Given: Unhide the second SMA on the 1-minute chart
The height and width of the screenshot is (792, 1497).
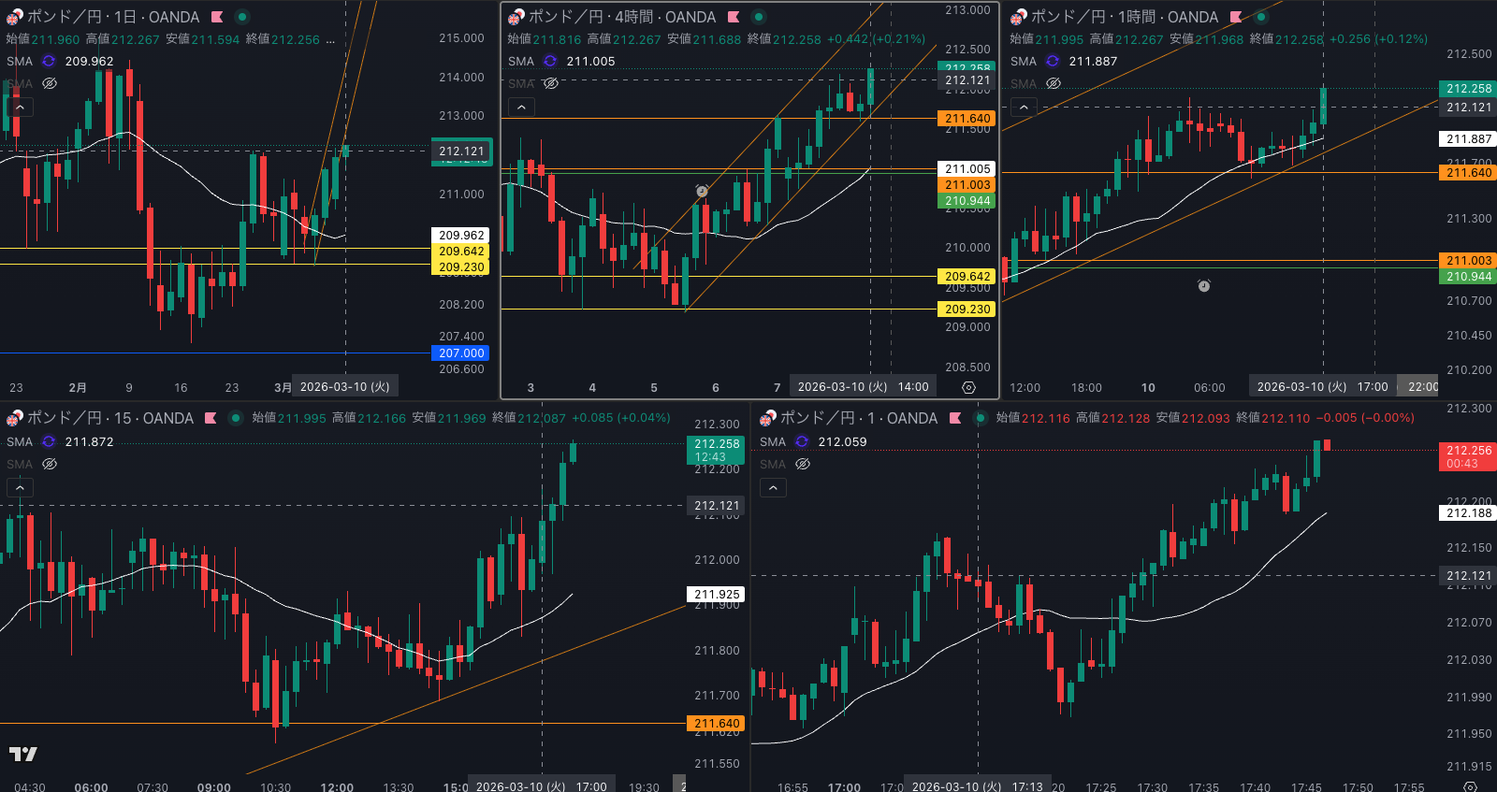Looking at the screenshot, I should point(803,465).
